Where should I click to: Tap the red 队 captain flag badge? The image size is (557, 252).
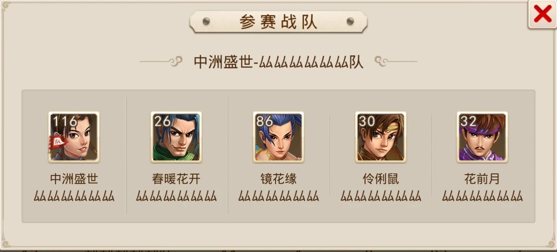click(x=57, y=143)
